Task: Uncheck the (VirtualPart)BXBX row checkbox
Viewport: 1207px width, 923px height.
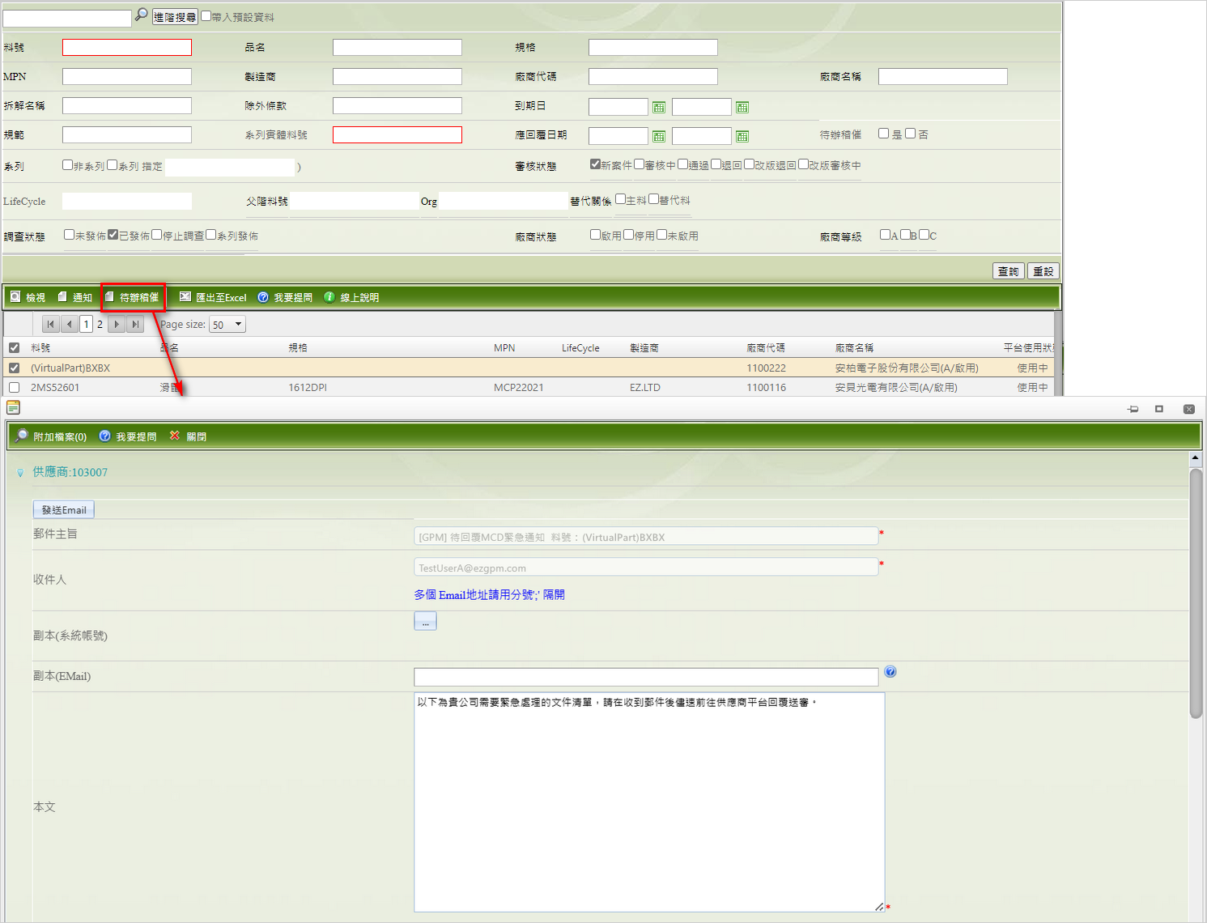Action: (14, 368)
